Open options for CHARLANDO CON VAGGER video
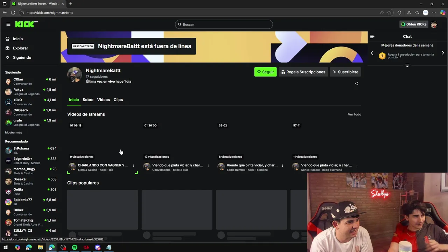 133,166
